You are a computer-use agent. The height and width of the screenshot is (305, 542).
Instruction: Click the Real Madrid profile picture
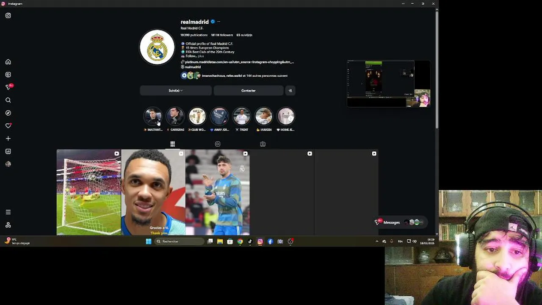pyautogui.click(x=157, y=47)
